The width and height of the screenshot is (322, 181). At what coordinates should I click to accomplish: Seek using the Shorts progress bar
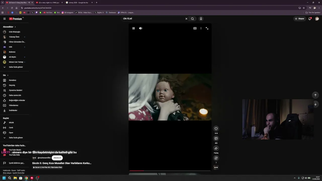[x=170, y=171]
